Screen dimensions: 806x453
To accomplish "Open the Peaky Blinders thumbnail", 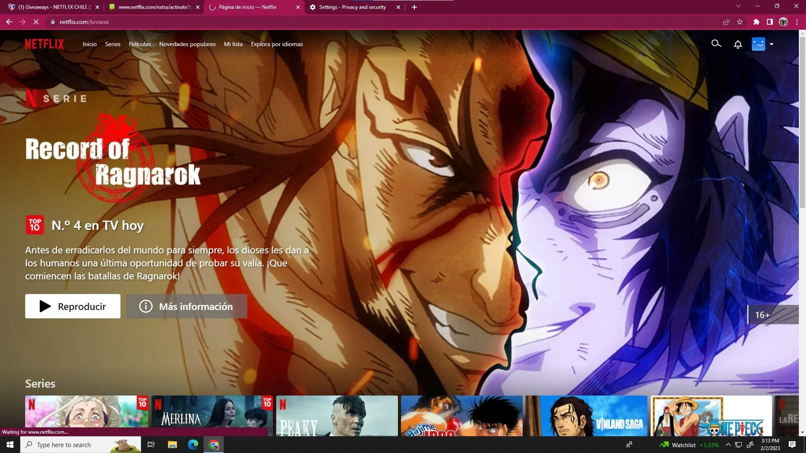I will tap(337, 416).
